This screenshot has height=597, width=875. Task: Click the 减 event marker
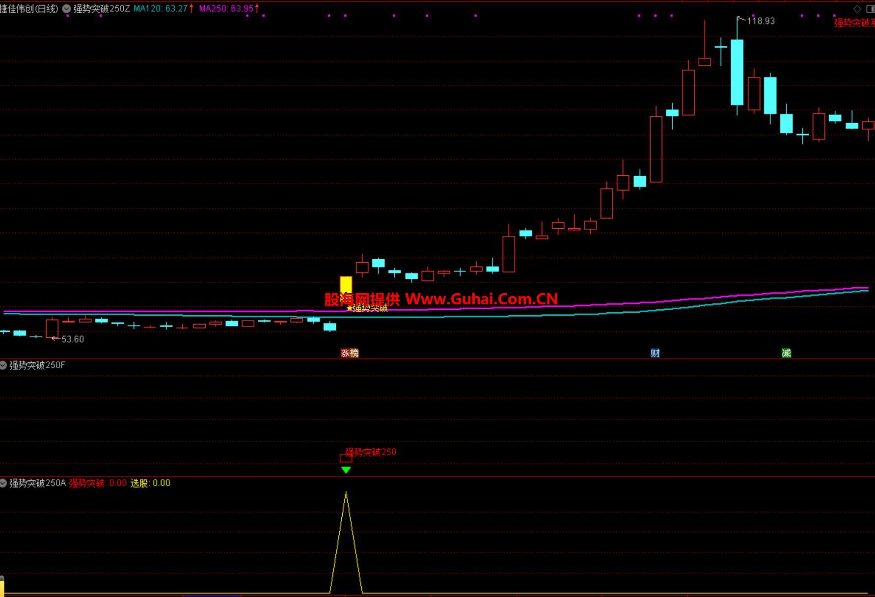(x=786, y=353)
